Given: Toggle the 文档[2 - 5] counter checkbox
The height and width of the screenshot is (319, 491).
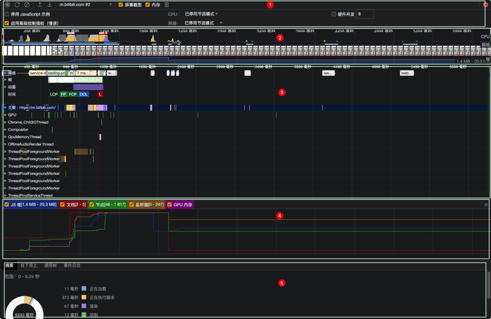Looking at the screenshot, I should click(x=62, y=205).
